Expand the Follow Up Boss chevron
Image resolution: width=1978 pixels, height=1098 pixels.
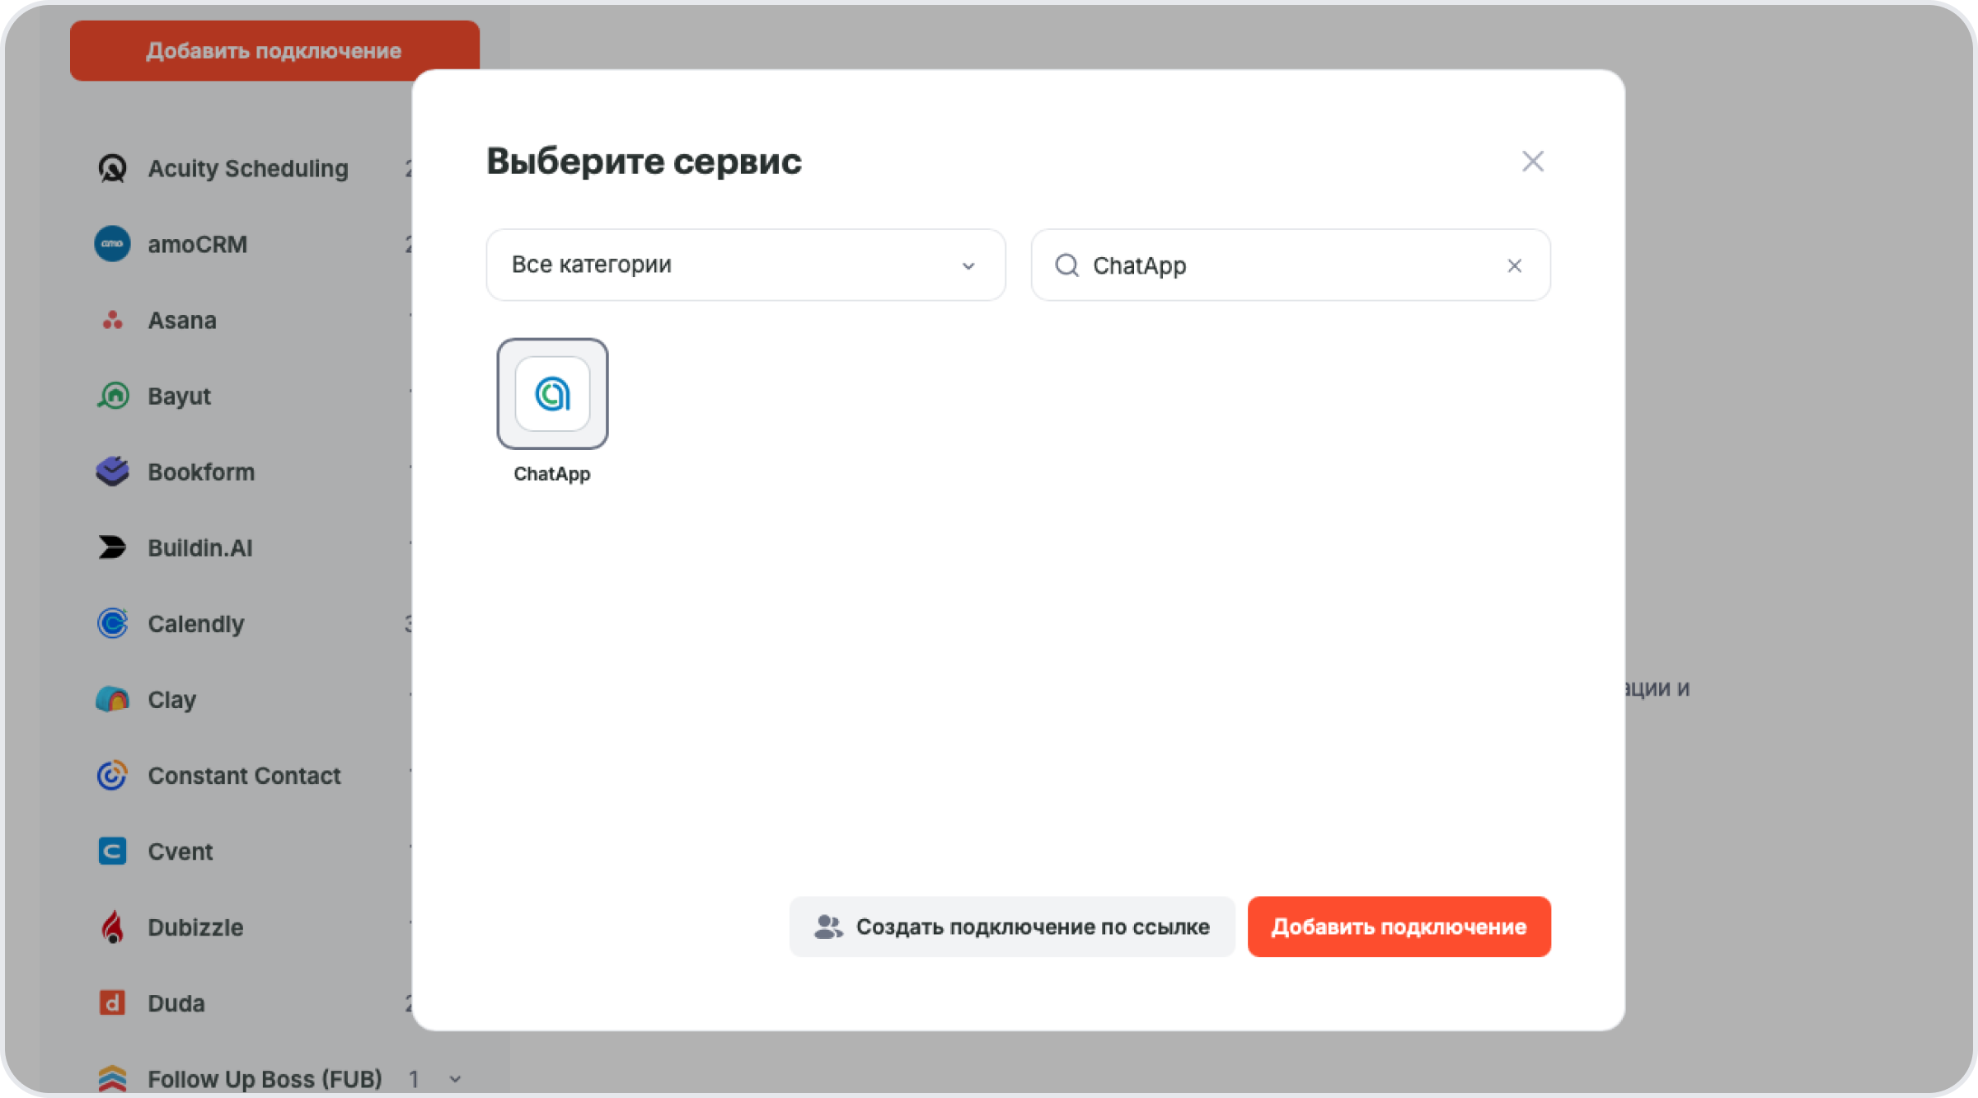(x=455, y=1079)
